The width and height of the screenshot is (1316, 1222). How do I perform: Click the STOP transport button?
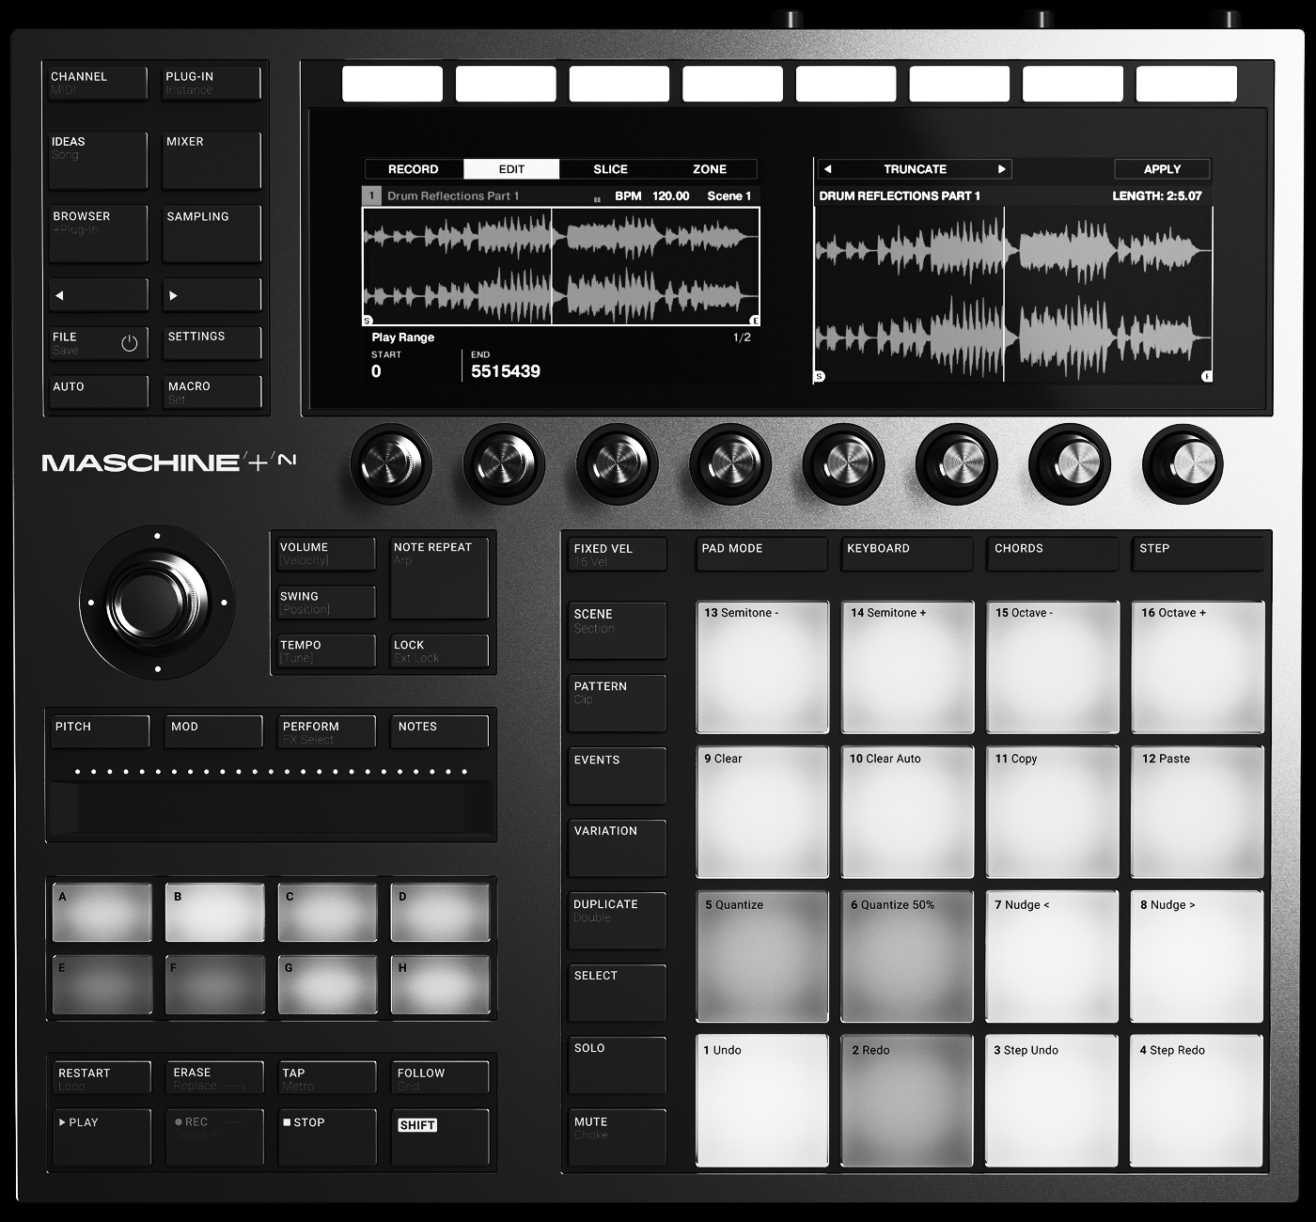327,1137
